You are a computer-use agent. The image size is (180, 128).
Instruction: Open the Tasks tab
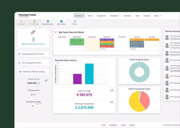click(137, 16)
